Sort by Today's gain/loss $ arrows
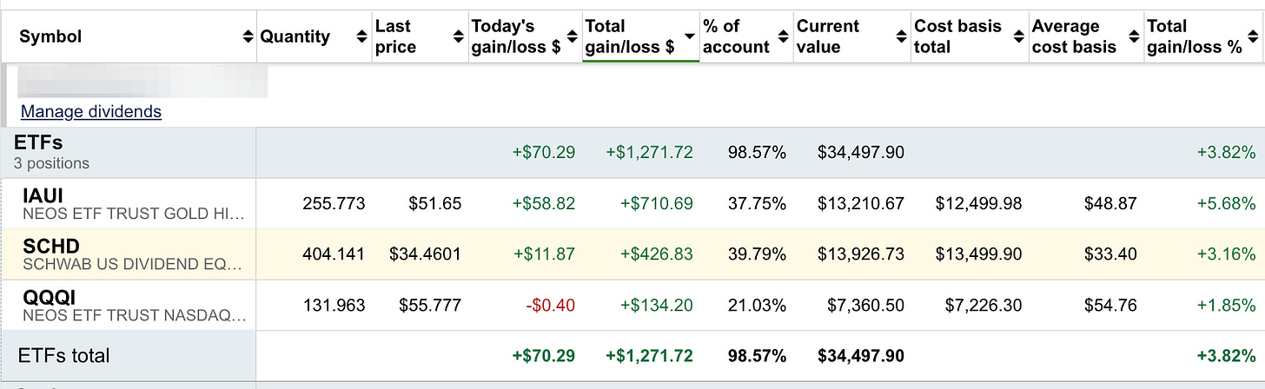The image size is (1265, 389). pos(572,37)
